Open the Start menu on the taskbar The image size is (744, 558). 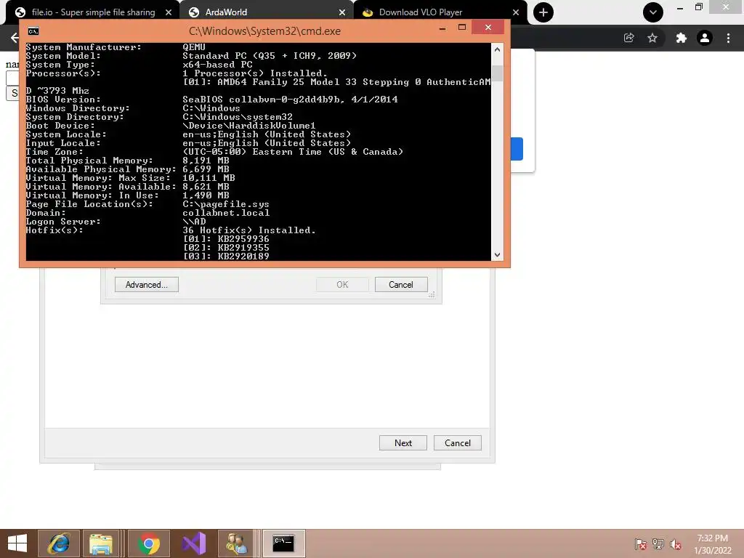click(17, 543)
